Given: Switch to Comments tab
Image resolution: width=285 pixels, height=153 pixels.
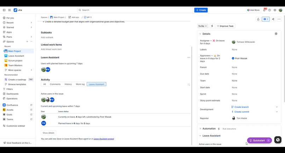Looking at the screenshot, I should (x=55, y=84).
